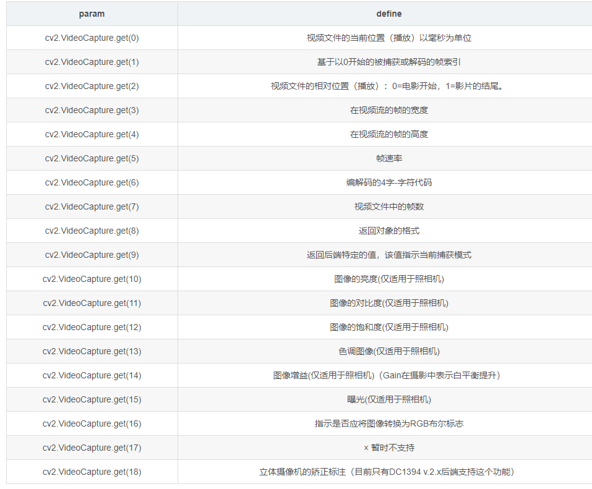Screen dimensions: 592x489
Task: Click definition '编解码的4字-字符代码'
Action: point(389,183)
